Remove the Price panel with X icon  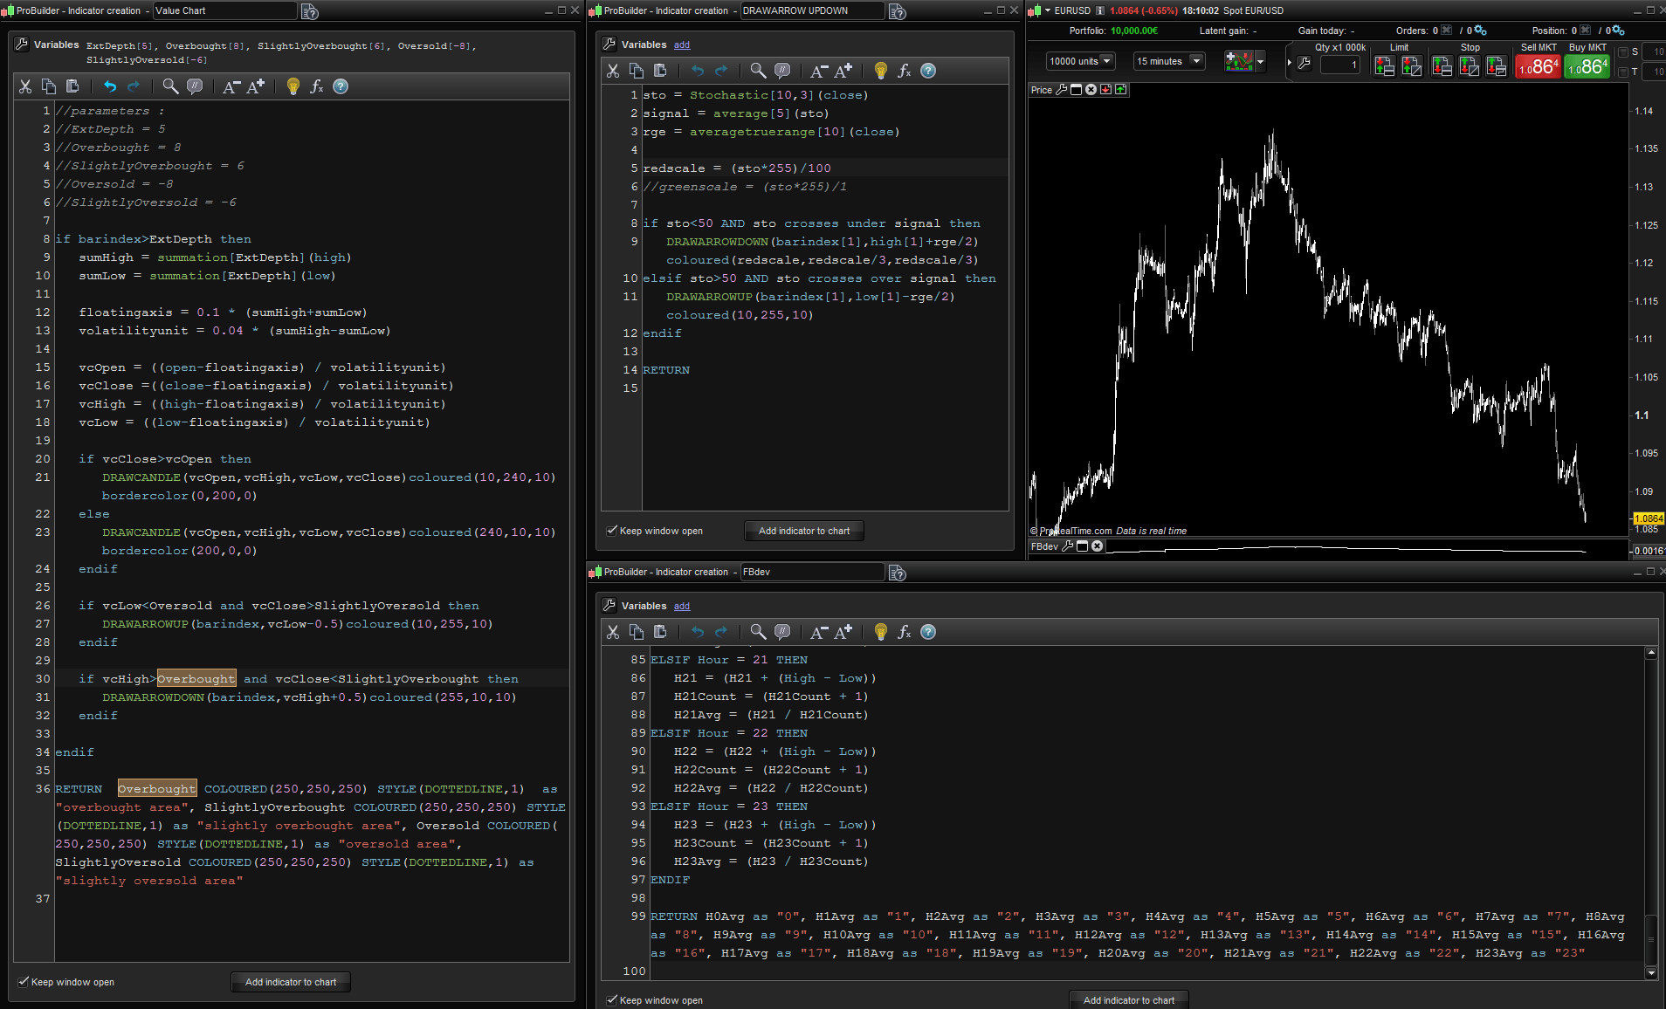tap(1091, 90)
